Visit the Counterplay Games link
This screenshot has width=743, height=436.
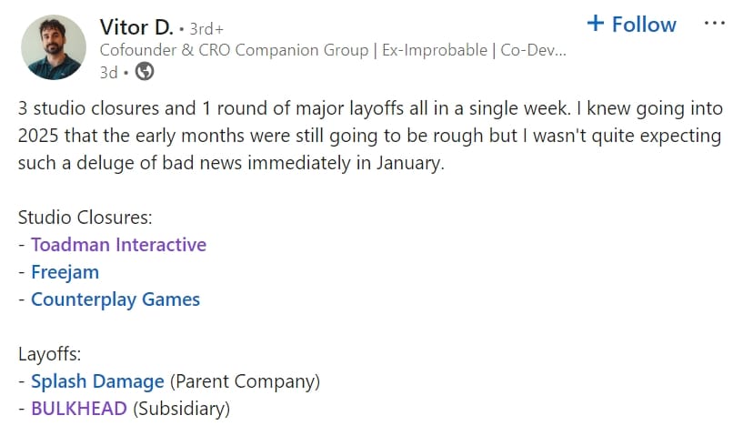point(115,299)
